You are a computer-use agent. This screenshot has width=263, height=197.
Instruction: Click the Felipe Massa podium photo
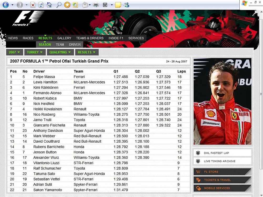tap(222, 101)
